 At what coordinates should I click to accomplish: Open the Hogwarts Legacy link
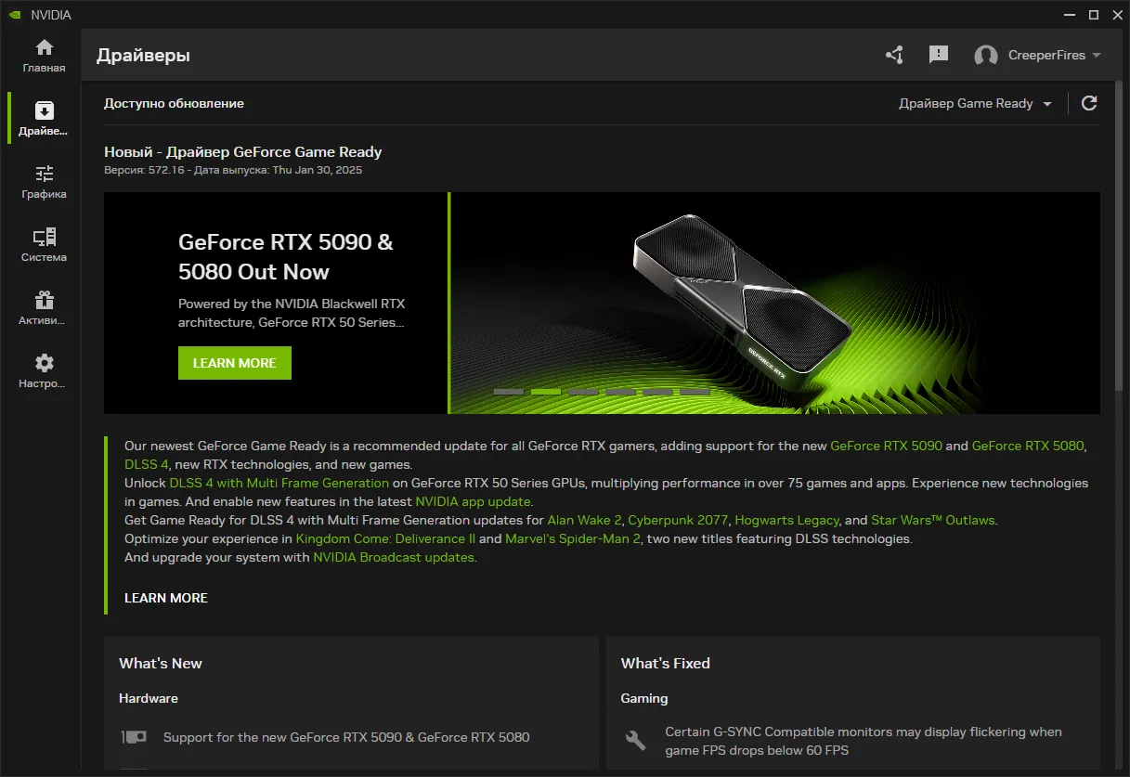[x=787, y=520]
